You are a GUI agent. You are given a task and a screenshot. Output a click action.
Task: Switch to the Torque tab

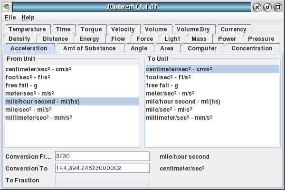click(x=91, y=29)
